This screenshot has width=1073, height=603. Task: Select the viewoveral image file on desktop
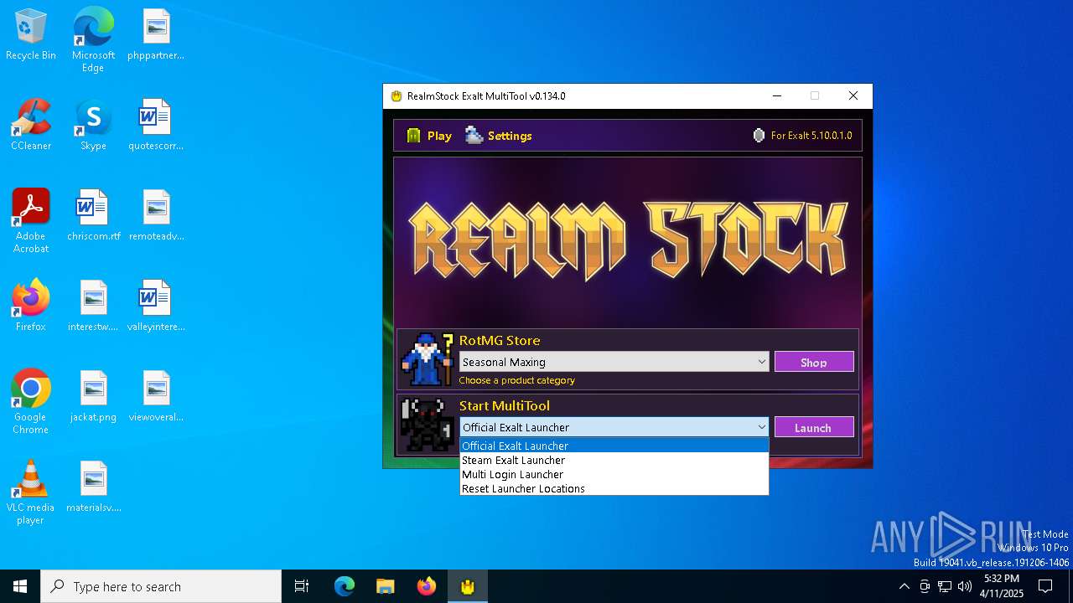pos(156,396)
